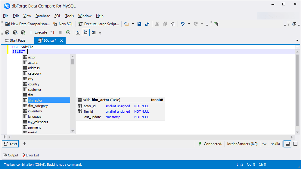Click the database with green check icon
This screenshot has width=301, height=169.
click(x=23, y=32)
